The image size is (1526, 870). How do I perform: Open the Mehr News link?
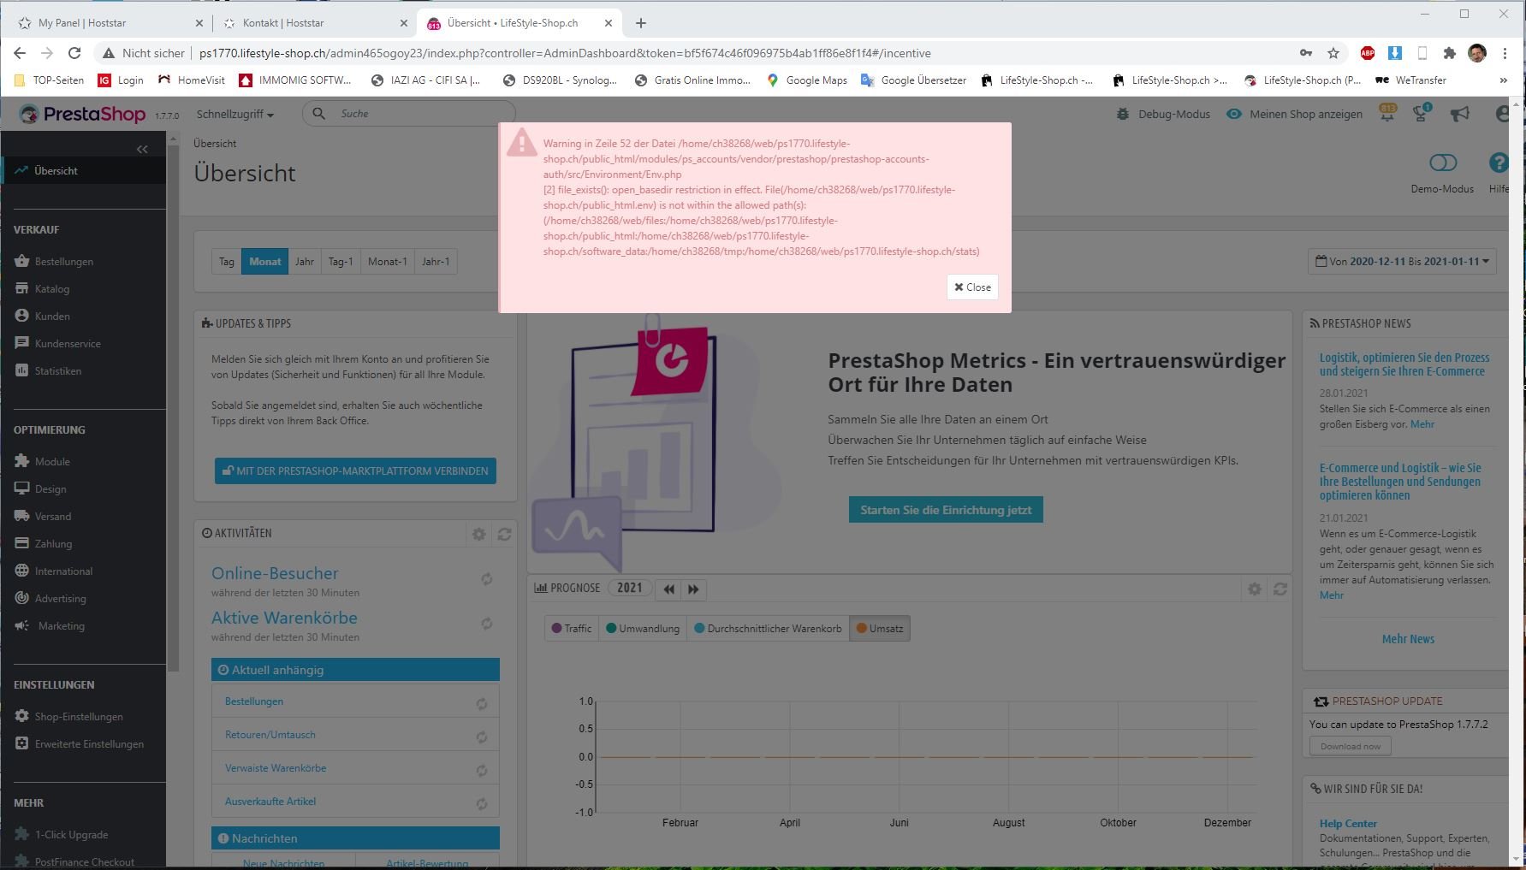[x=1408, y=639]
